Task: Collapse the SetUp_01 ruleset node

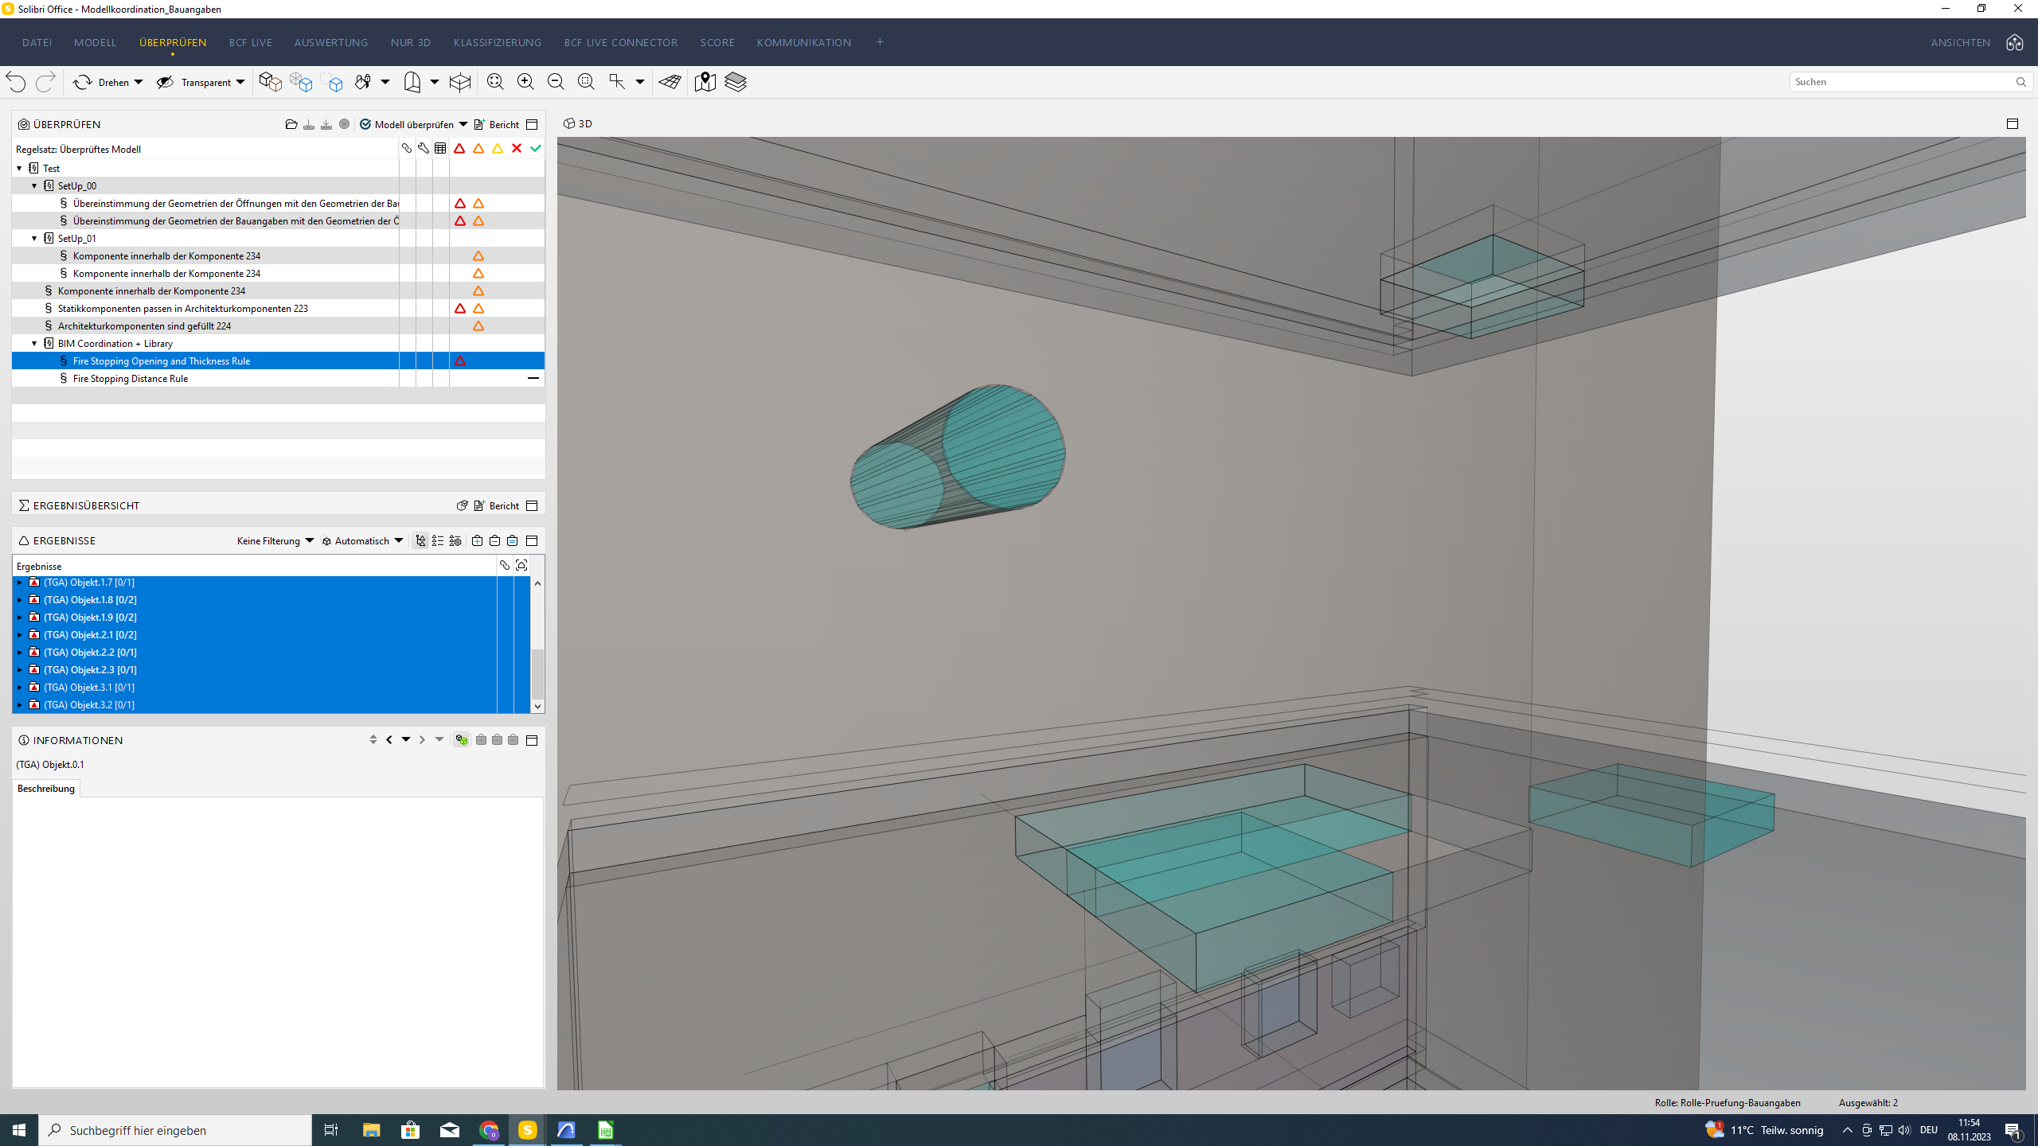Action: click(34, 238)
